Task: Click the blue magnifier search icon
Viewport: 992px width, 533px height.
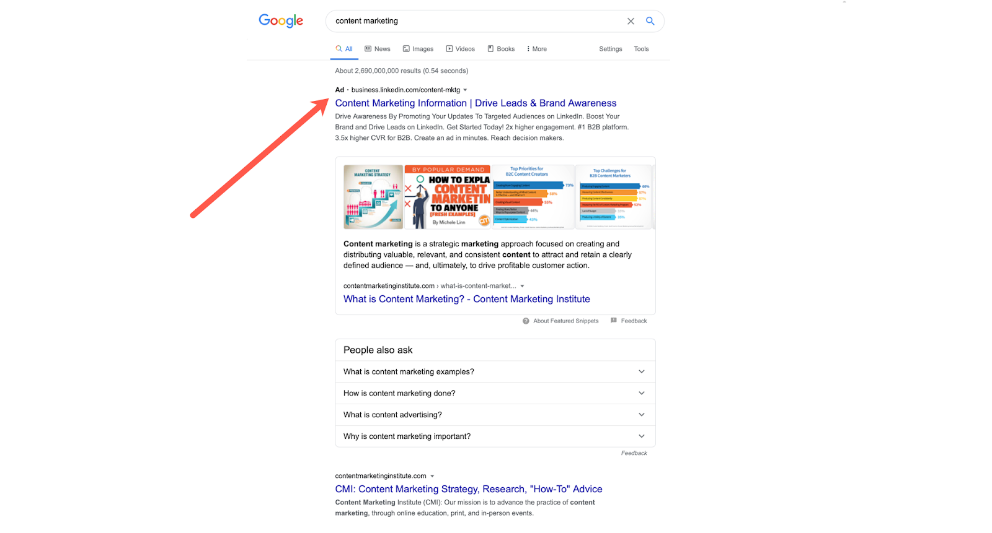Action: (x=650, y=21)
